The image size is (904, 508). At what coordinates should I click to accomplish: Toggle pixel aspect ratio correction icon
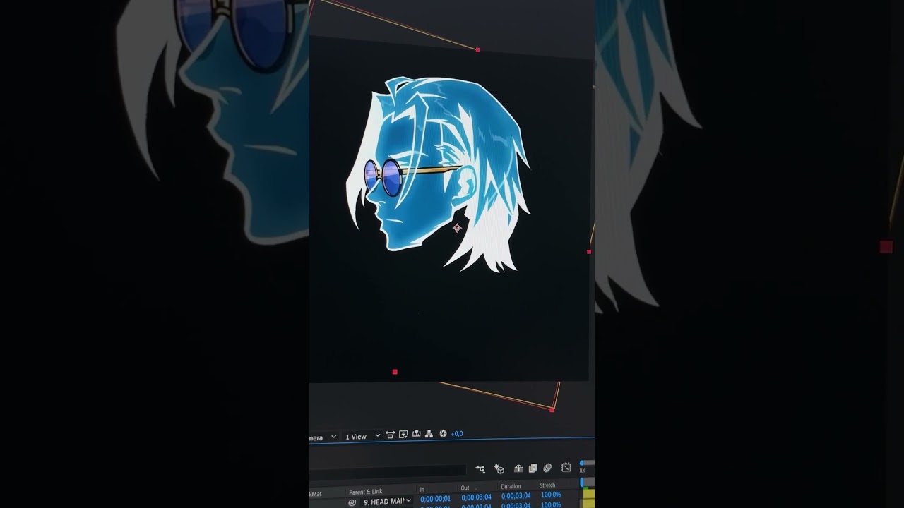(x=390, y=435)
